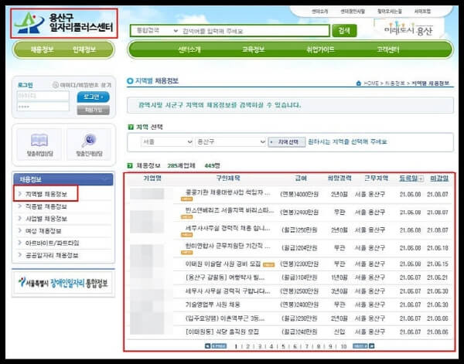Select 여성 채용정보 in sidebar

[43, 231]
